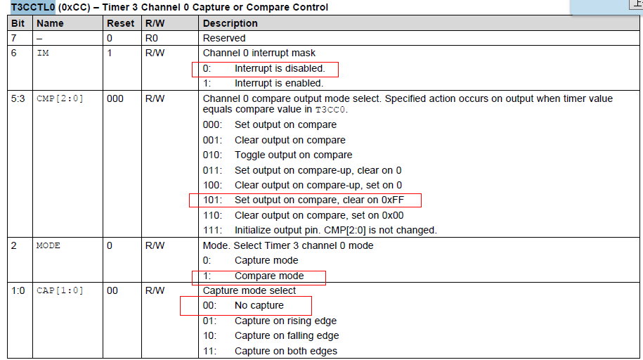This screenshot has height=360, width=643.
Task: Click 'Clear output on compare, set on 0x00'
Action: (303, 215)
